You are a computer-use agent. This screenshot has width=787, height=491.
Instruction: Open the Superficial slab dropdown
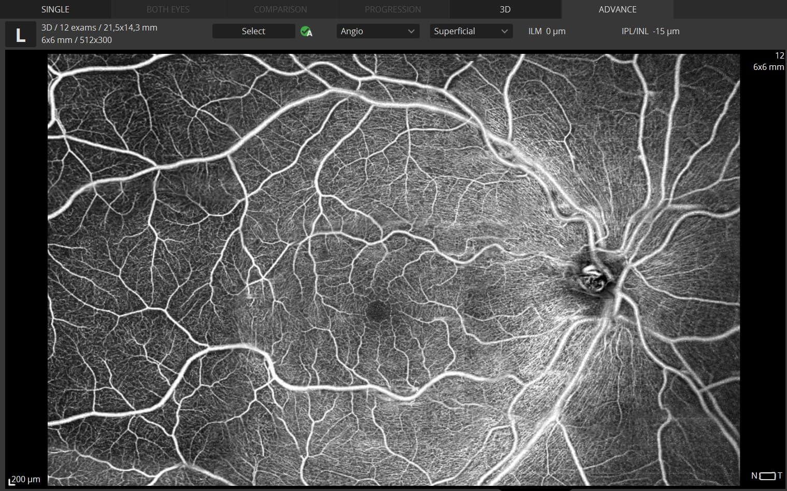[x=471, y=31]
